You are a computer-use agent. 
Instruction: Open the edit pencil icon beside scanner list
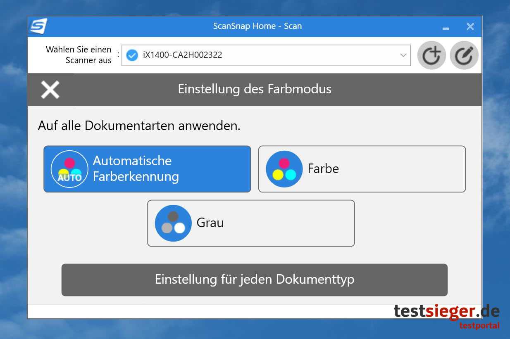pyautogui.click(x=464, y=55)
